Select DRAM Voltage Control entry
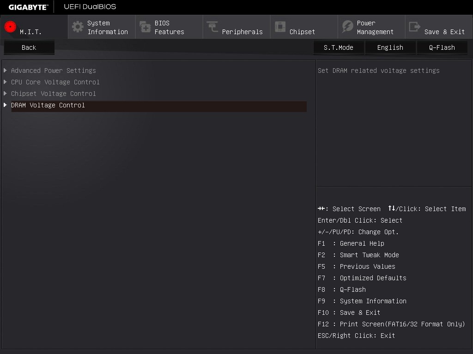Screen dimensions: 473x354 159,106
